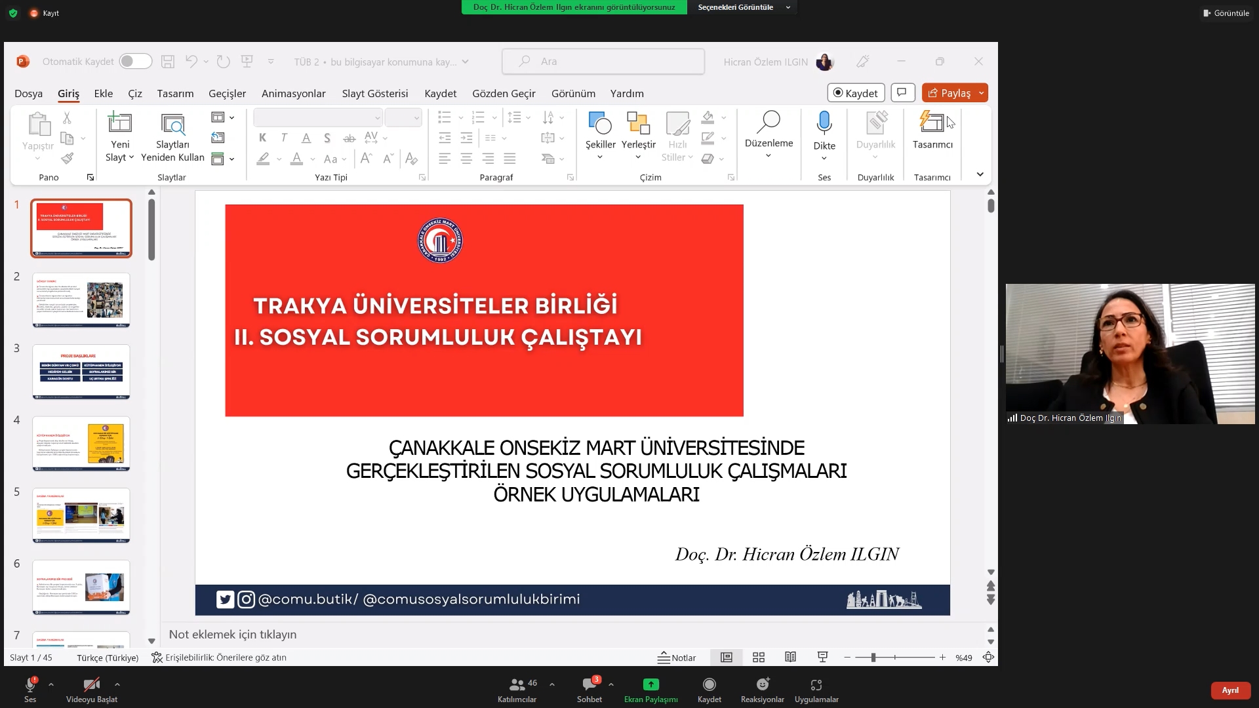Unmute microphone with Ses button
The width and height of the screenshot is (1259, 708).
point(30,690)
